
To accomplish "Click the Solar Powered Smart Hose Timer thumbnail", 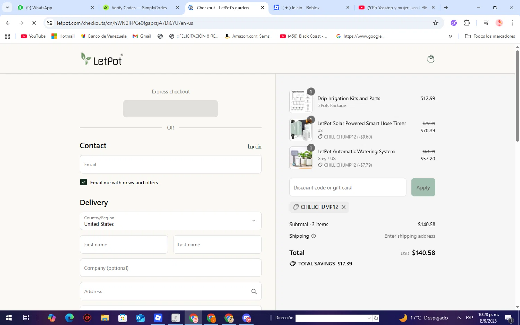I will click(x=301, y=130).
